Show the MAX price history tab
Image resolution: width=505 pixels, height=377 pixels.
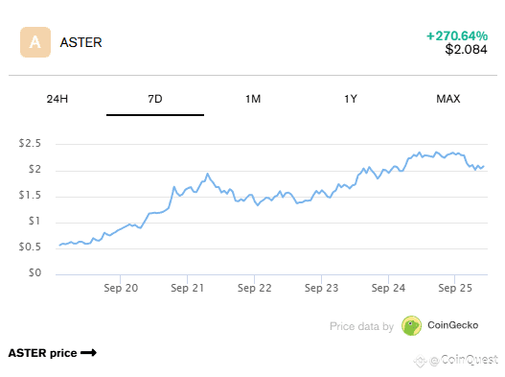point(448,99)
